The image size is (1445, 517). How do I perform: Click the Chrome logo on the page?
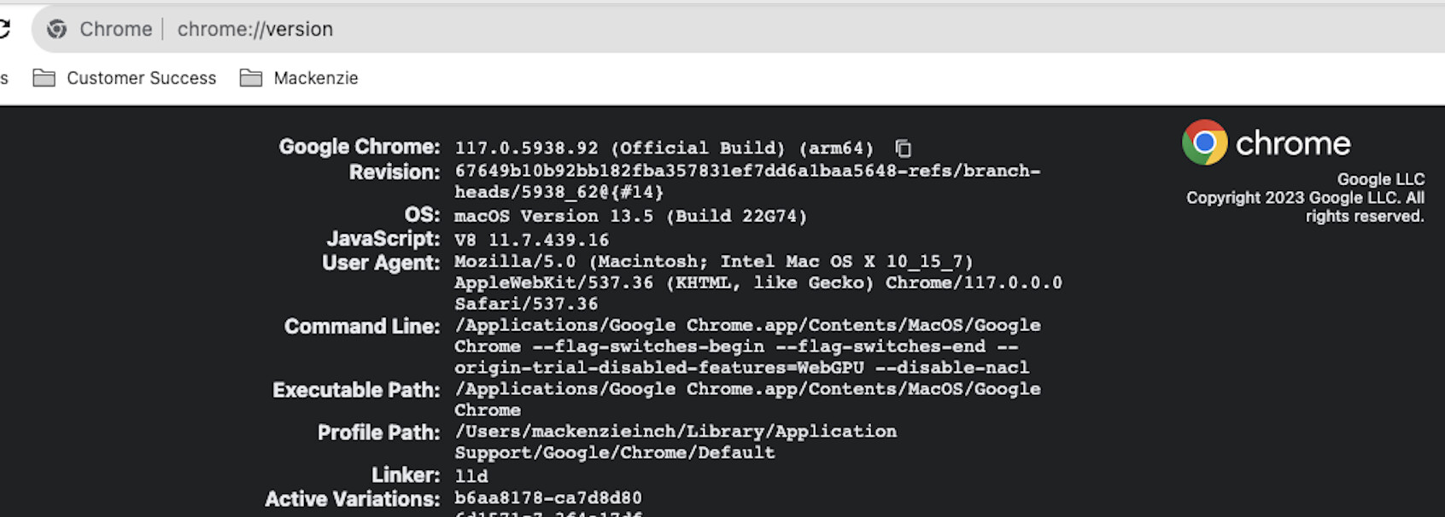(x=1204, y=142)
